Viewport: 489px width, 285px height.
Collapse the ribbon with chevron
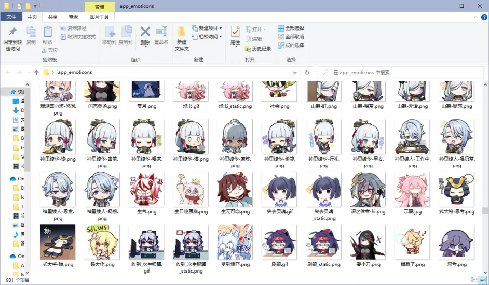pos(476,17)
